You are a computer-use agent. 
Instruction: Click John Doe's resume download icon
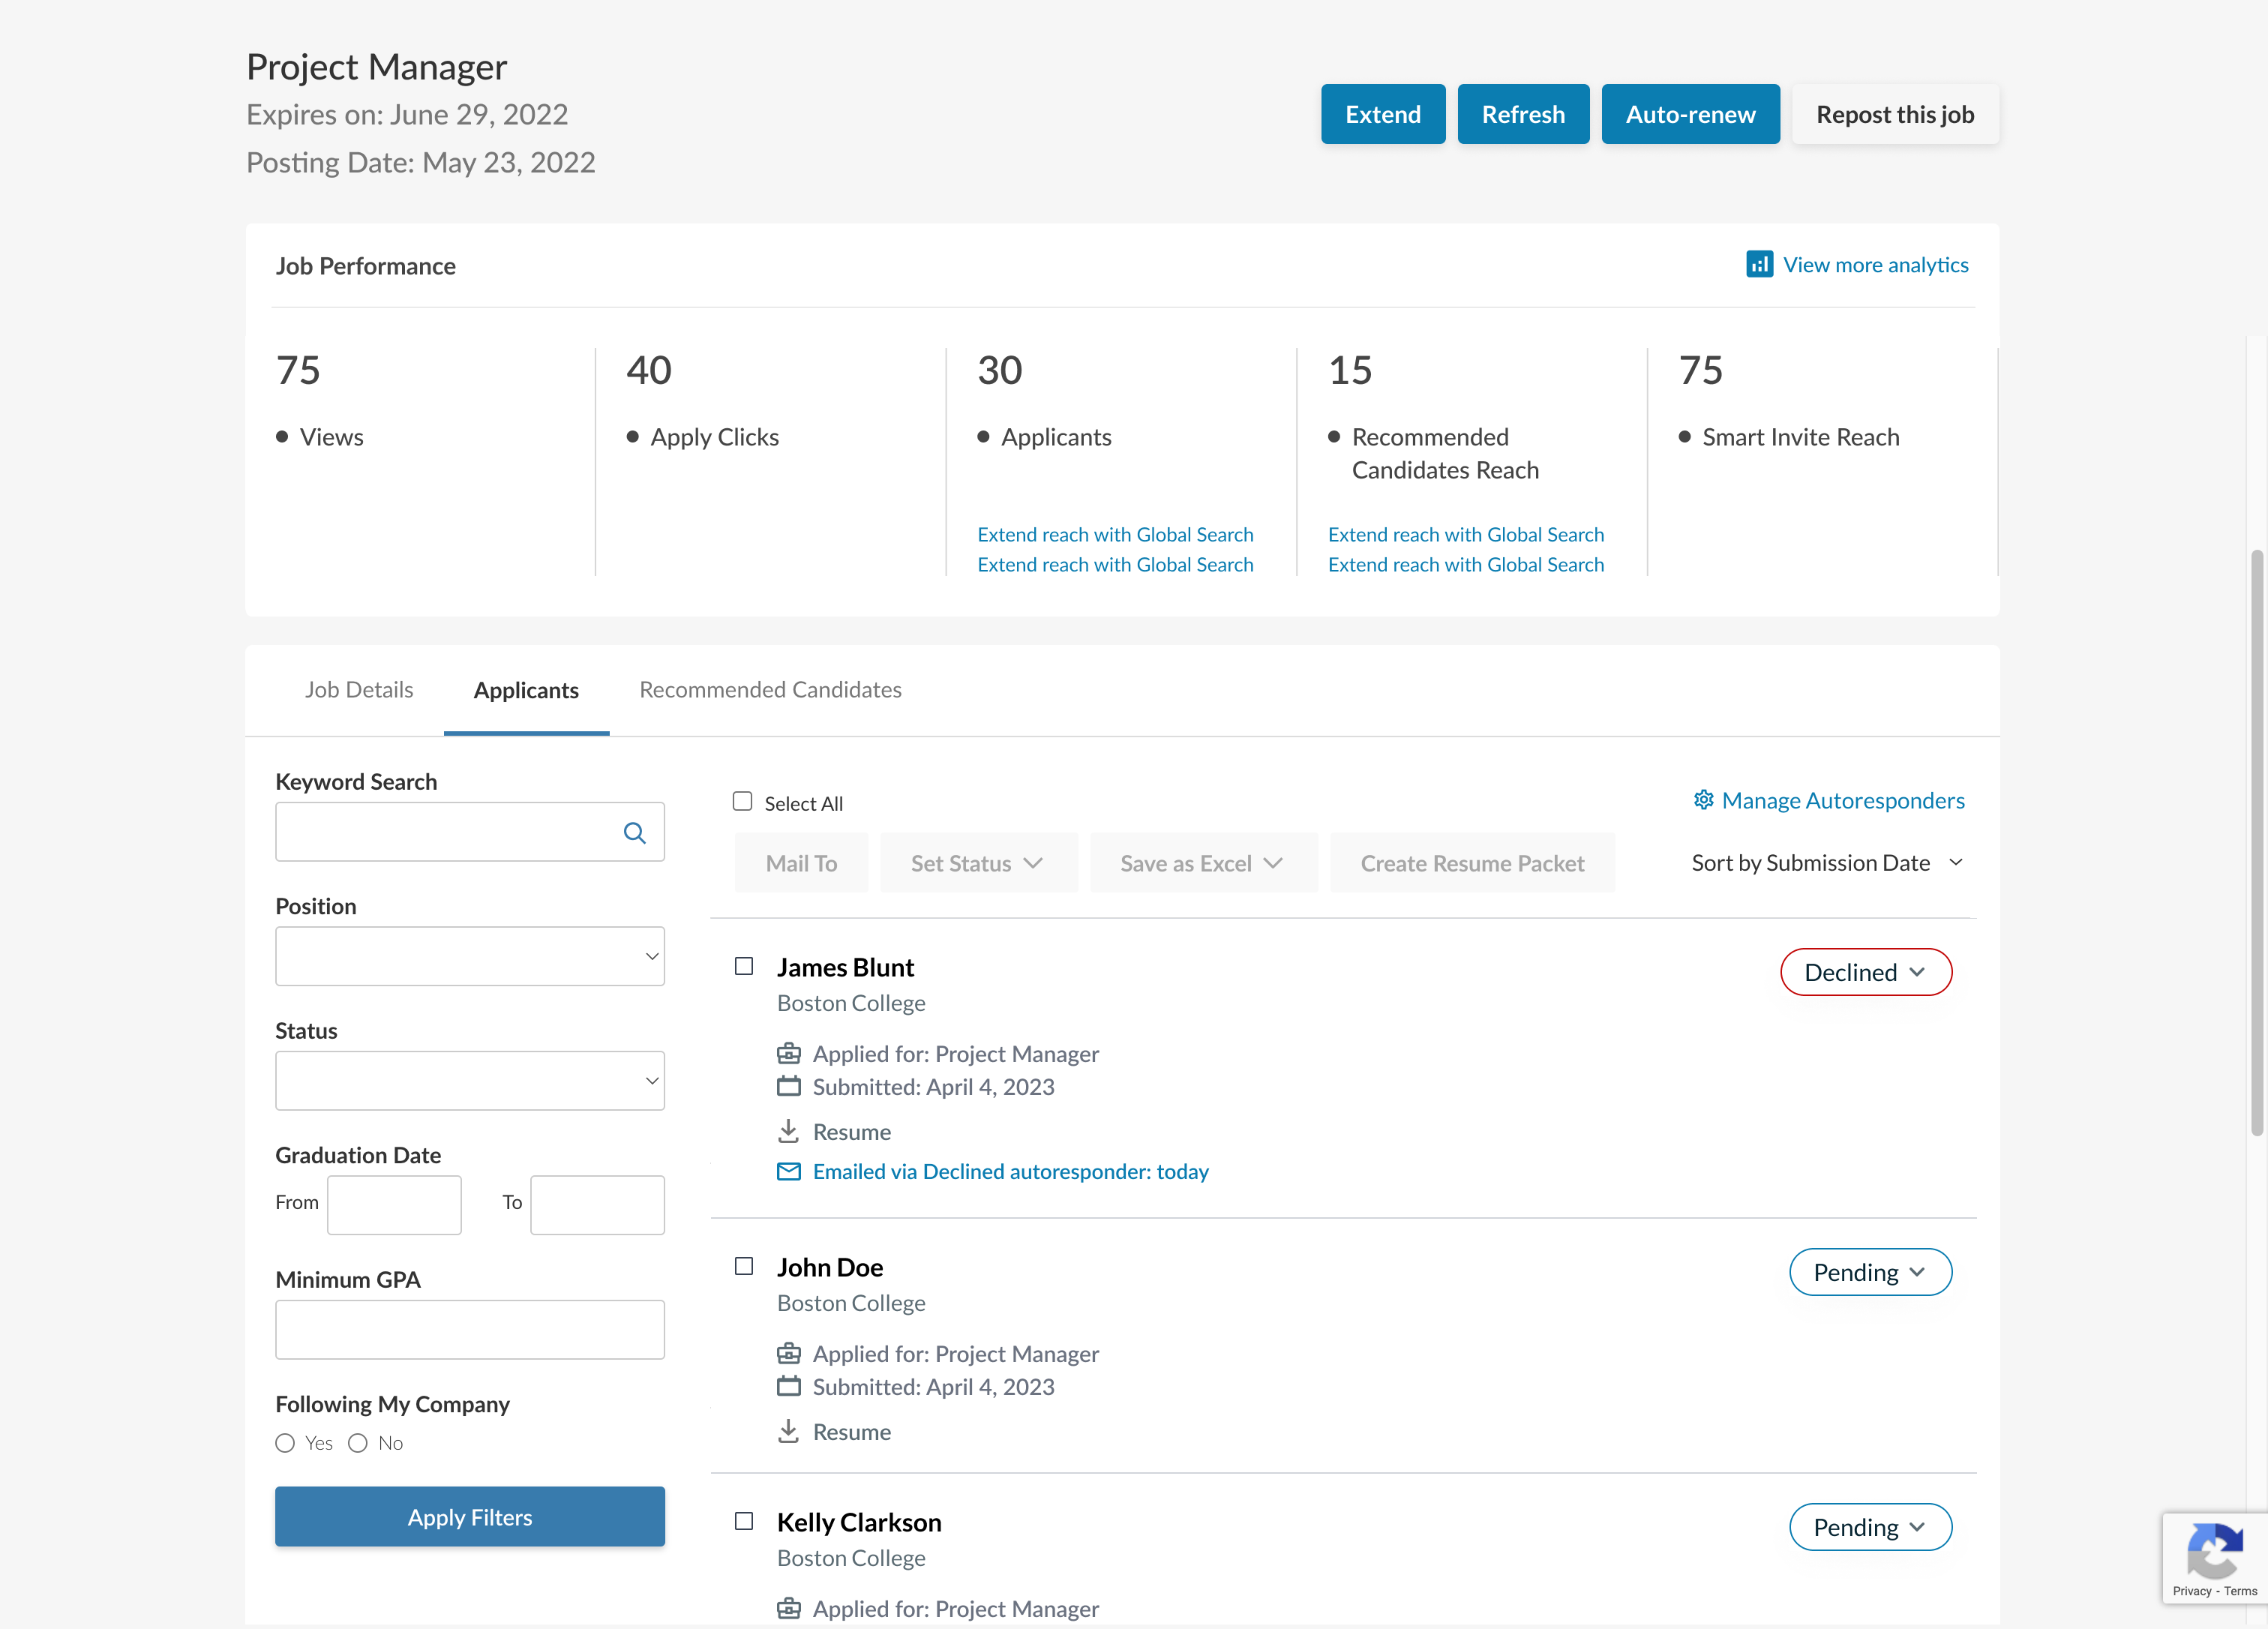[x=788, y=1431]
